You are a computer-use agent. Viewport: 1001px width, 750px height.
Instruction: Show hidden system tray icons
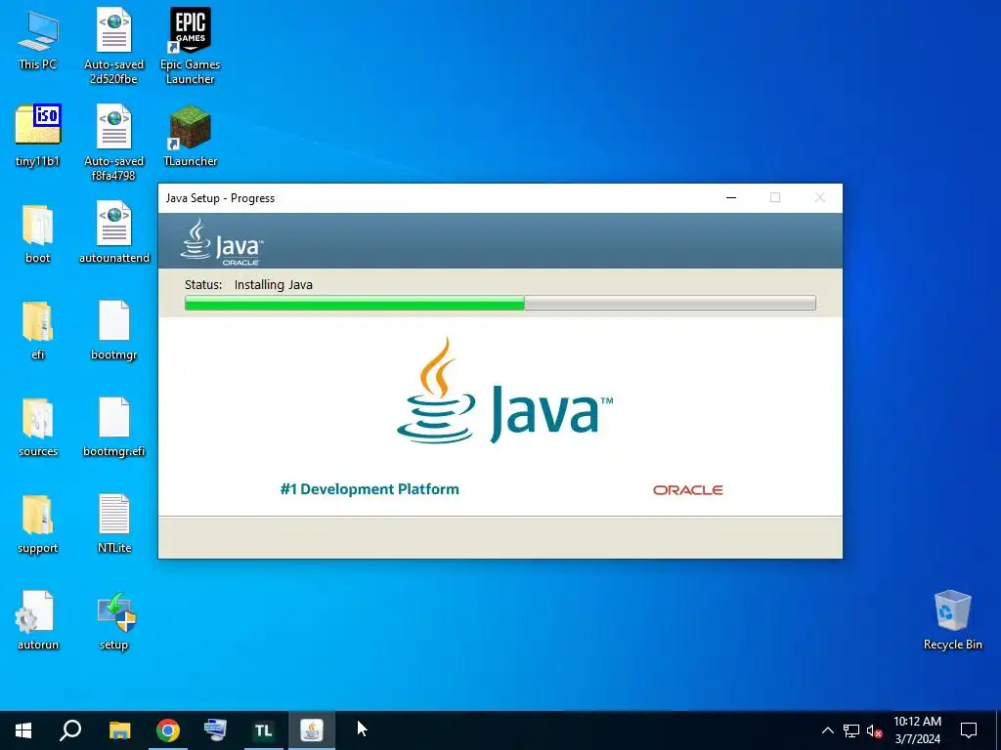coord(827,730)
